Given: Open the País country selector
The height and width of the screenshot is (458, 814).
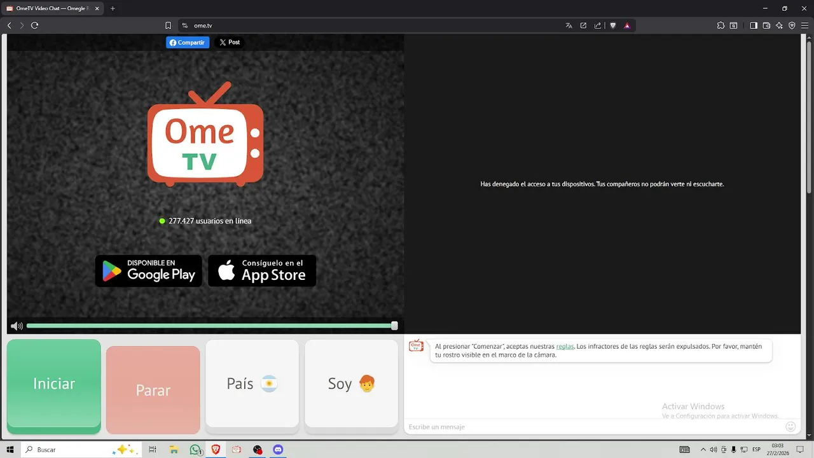Looking at the screenshot, I should [x=252, y=384].
